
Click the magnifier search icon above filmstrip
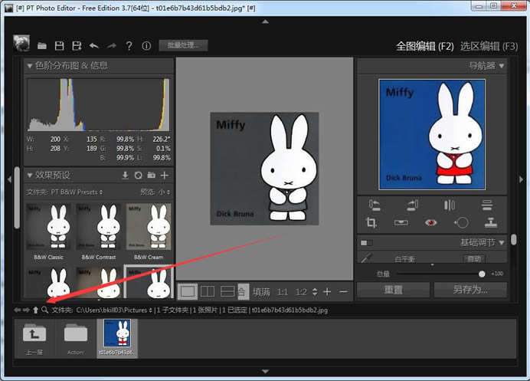(45, 310)
